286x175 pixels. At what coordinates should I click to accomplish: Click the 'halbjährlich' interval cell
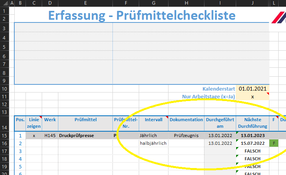[153, 143]
